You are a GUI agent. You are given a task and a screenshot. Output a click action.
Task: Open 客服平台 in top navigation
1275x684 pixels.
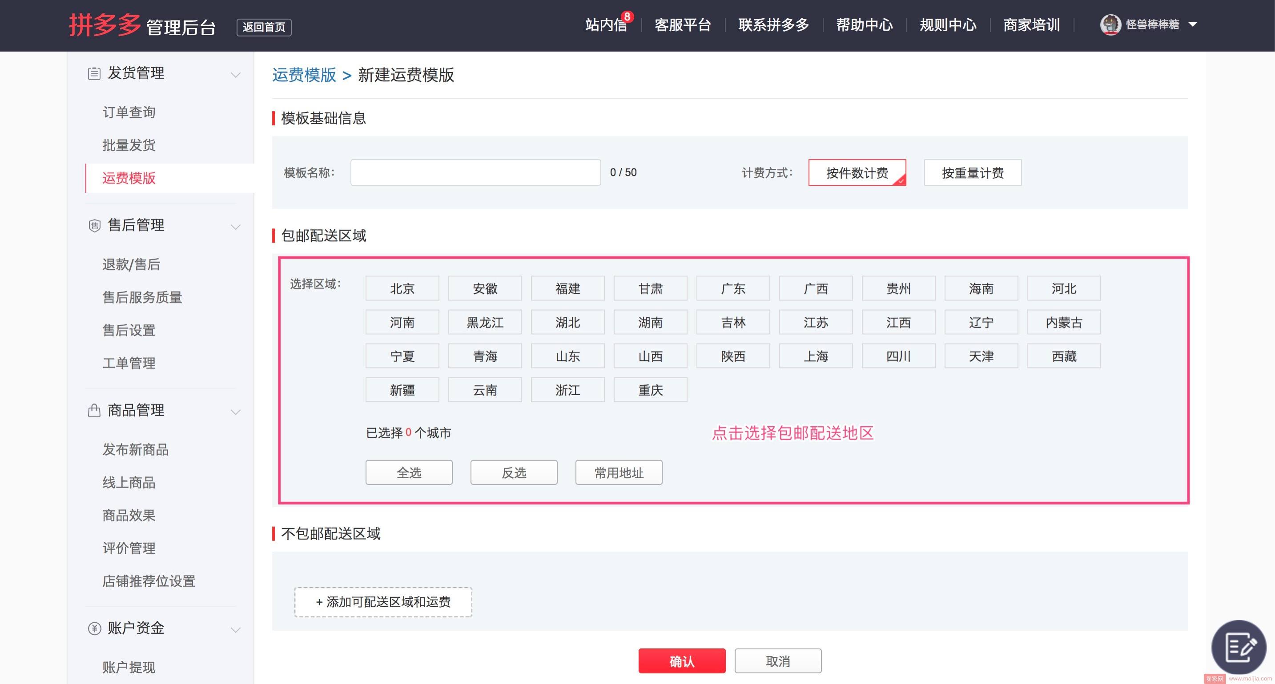[683, 25]
